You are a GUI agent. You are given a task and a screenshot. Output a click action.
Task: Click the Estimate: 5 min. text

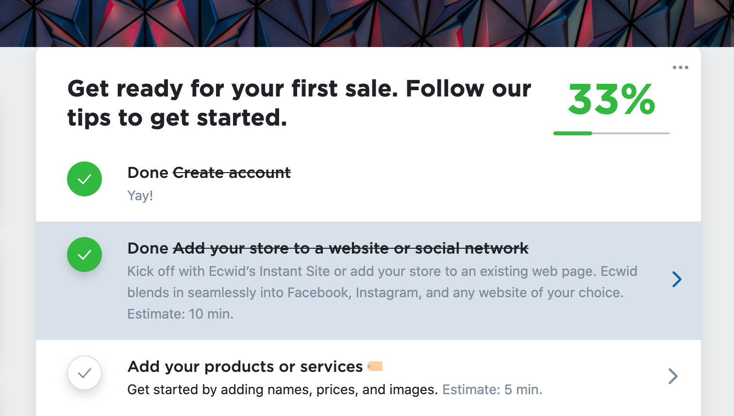point(492,389)
